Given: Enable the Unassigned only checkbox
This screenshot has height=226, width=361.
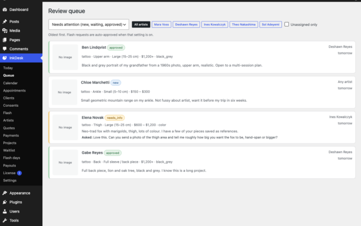Looking at the screenshot, I should 287,24.
